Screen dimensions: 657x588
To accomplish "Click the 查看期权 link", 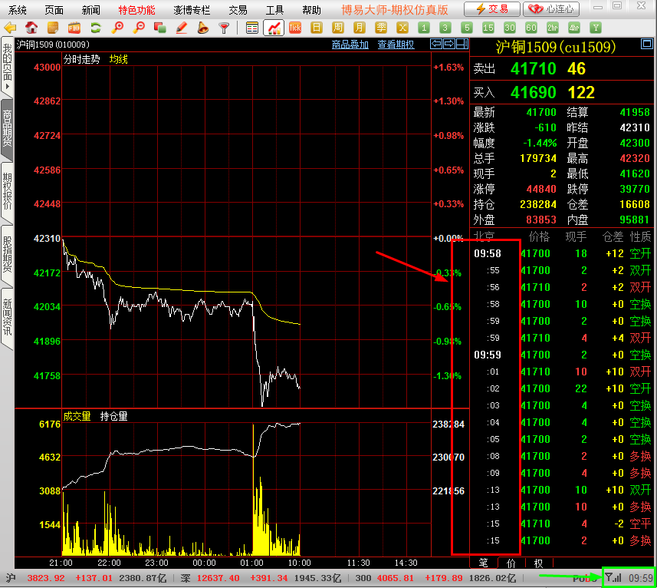I will [x=396, y=45].
